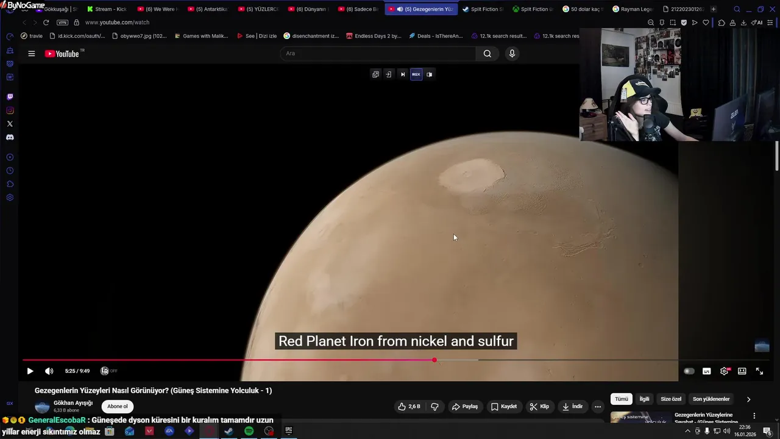Click the page vertical scrollbar
Image resolution: width=780 pixels, height=439 pixels.
coord(777,156)
